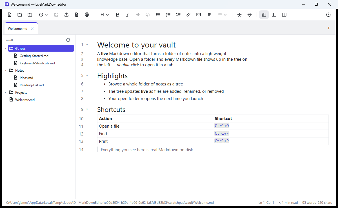Click the 'Everything you see here' blockquote

coord(147,150)
